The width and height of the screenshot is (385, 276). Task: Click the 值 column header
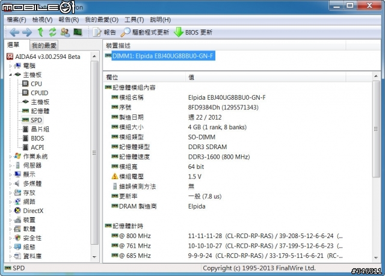tap(266, 78)
